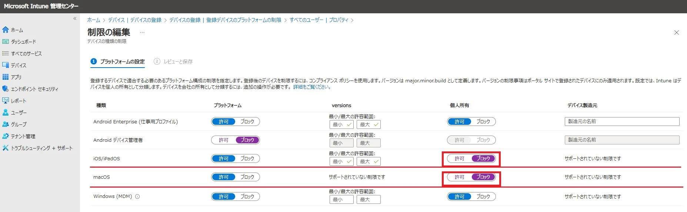The height and width of the screenshot is (212, 687).
Task: Set Windows (MDM) 個人所有 to ブロック
Action: [x=483, y=196]
